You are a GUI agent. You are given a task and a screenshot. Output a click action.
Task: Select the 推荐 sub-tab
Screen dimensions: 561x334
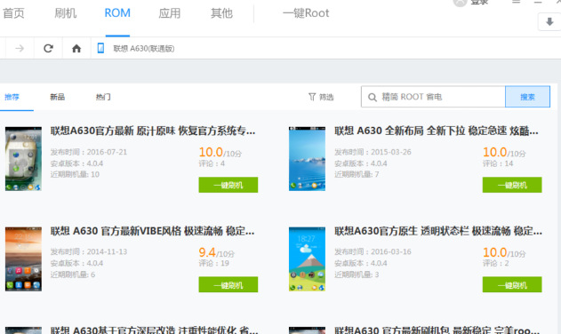(12, 97)
